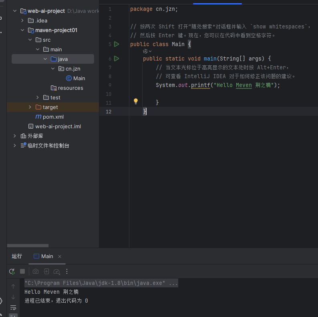318x317 pixels.
Task: Click the cn.jzn package label
Action: point(73,69)
